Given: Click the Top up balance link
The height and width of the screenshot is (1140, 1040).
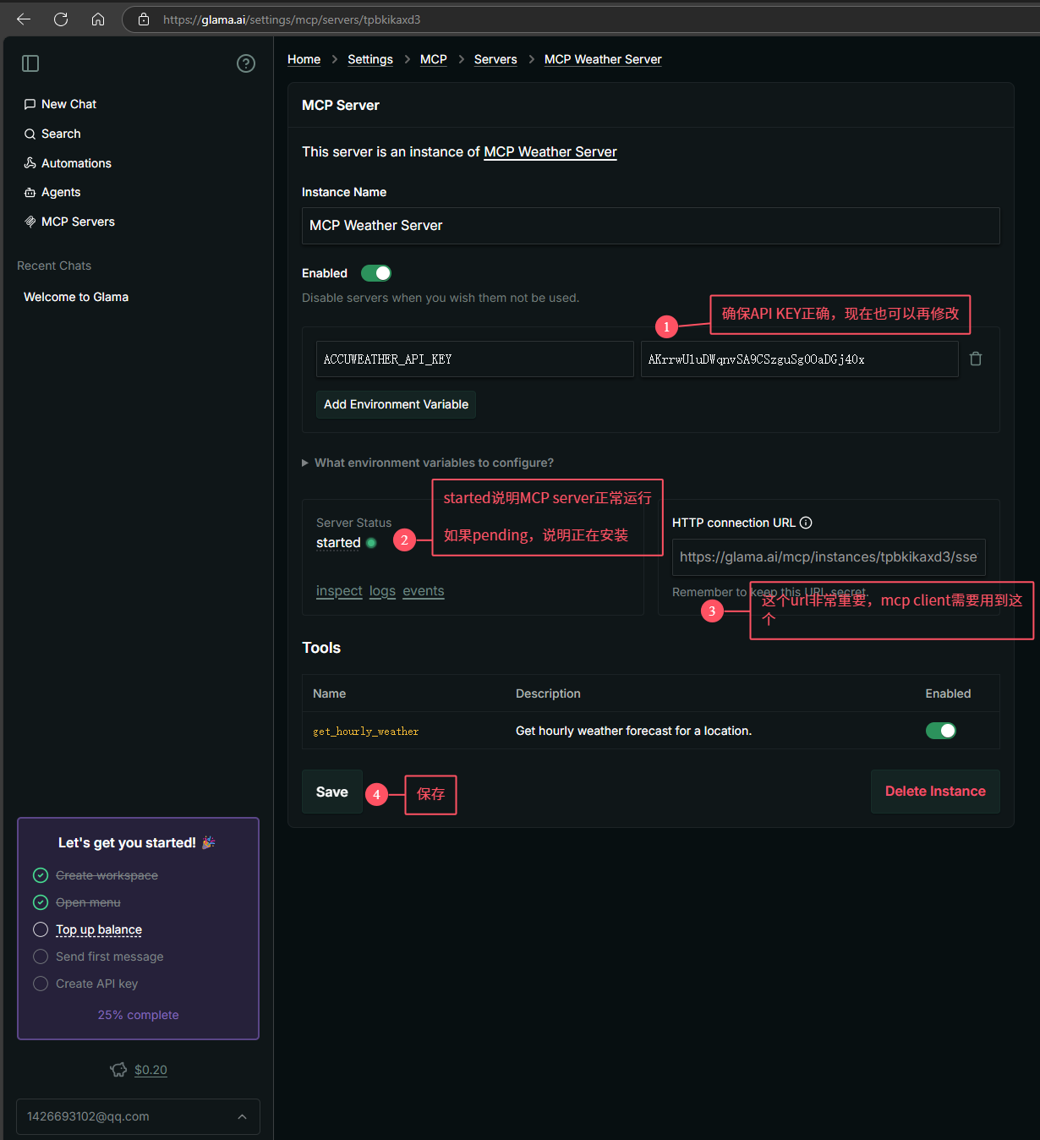Looking at the screenshot, I should [99, 929].
